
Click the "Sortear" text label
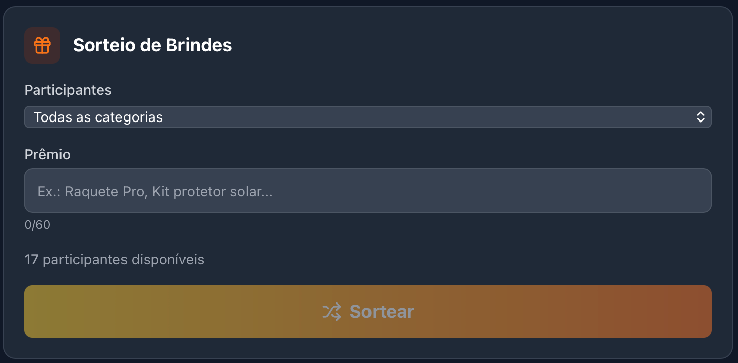[x=382, y=312]
